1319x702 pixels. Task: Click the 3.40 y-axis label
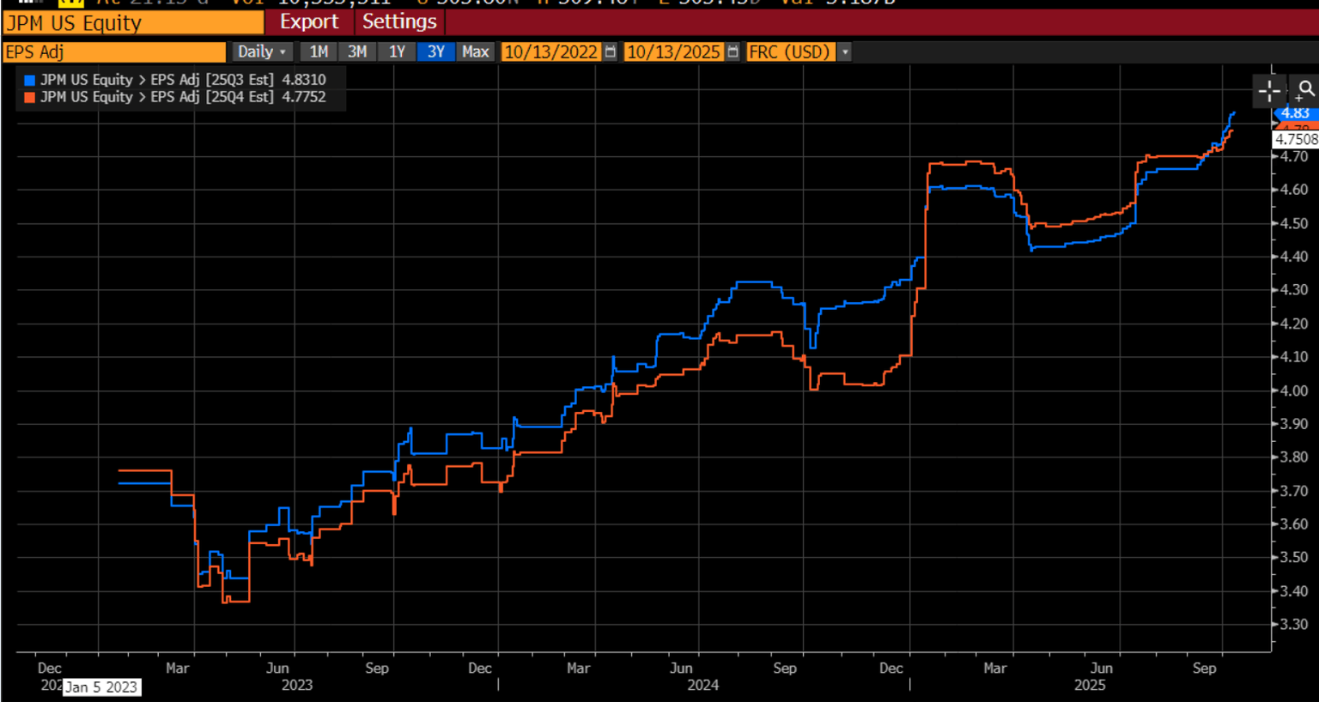click(x=1294, y=591)
